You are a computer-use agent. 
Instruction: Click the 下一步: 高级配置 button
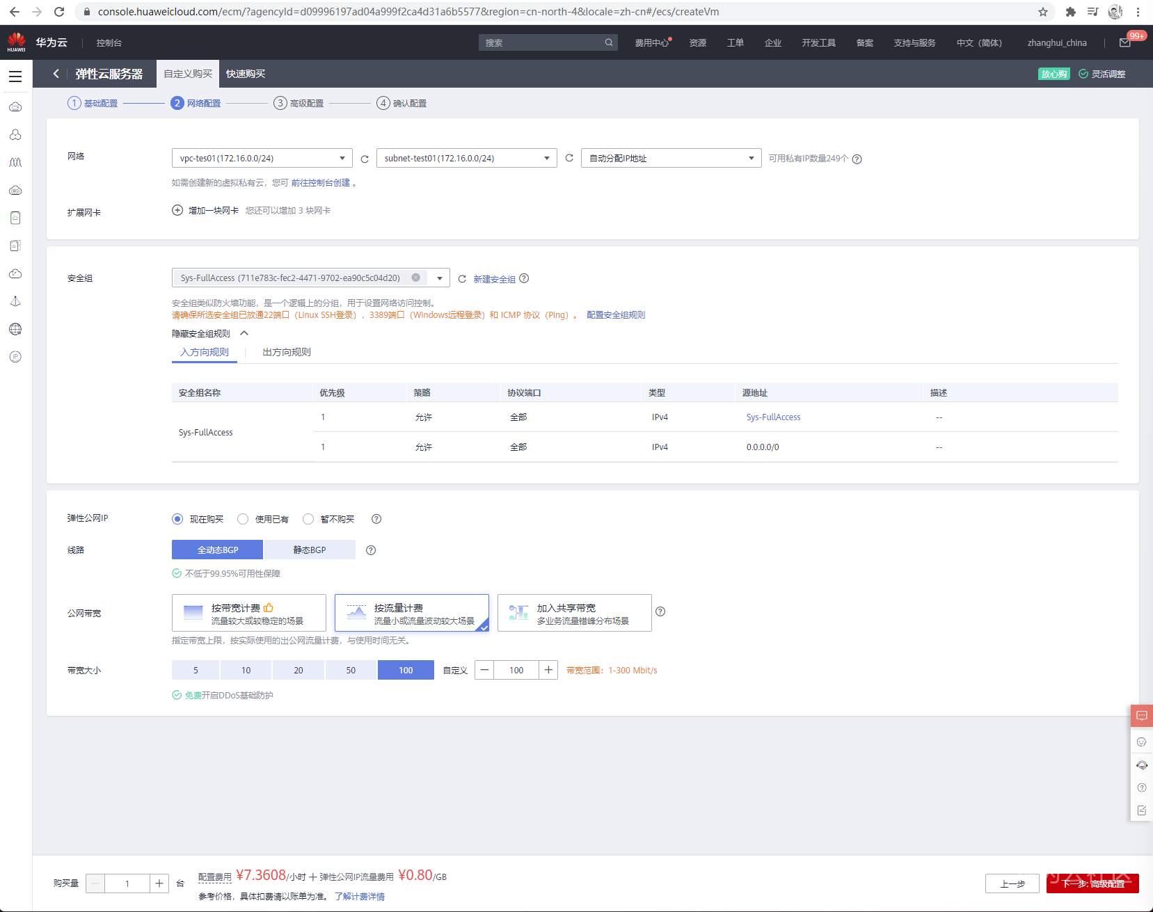click(x=1092, y=883)
